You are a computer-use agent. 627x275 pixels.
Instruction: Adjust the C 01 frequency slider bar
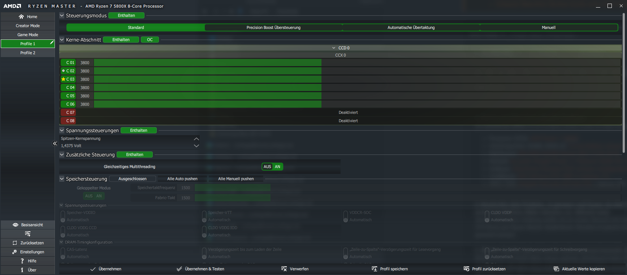(x=357, y=63)
